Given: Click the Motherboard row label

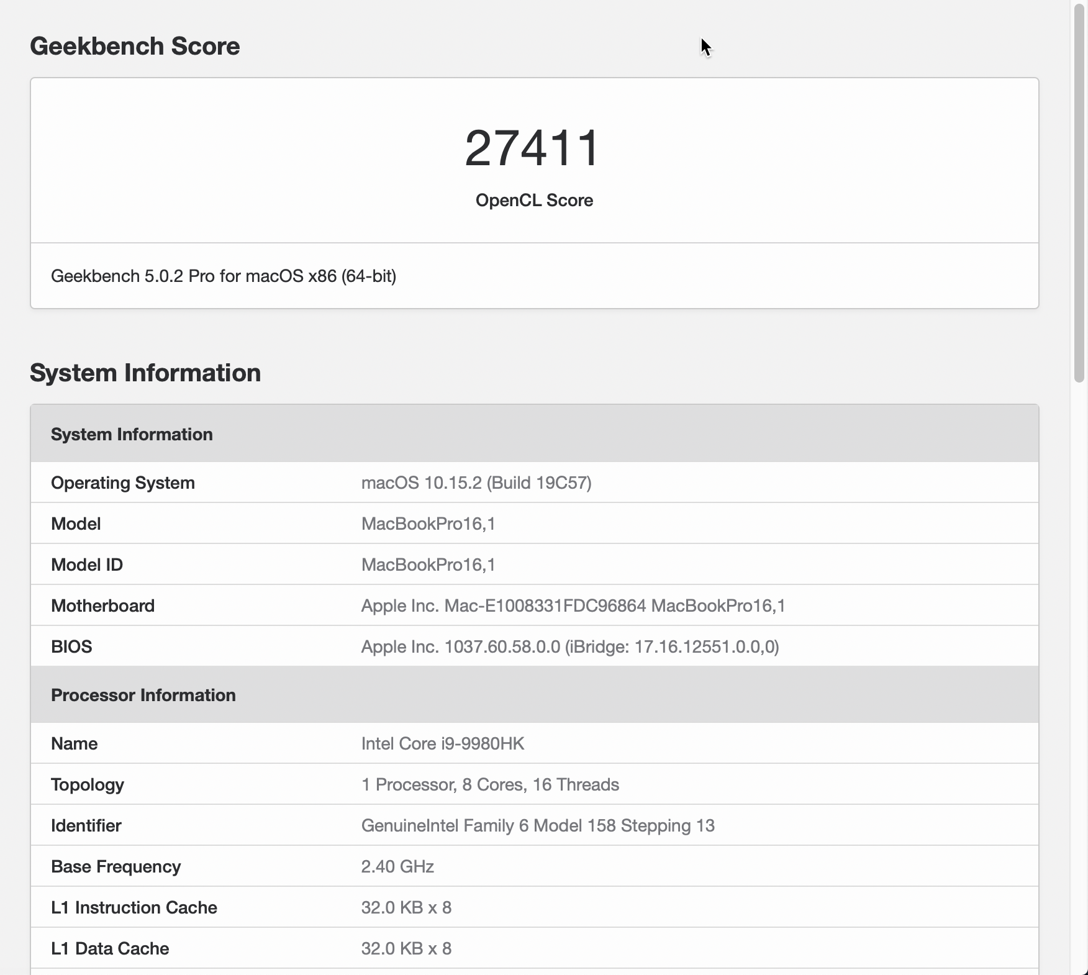Looking at the screenshot, I should click(102, 605).
